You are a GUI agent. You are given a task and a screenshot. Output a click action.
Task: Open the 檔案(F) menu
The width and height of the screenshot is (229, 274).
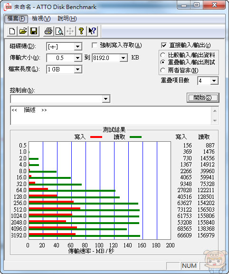[x=16, y=19]
